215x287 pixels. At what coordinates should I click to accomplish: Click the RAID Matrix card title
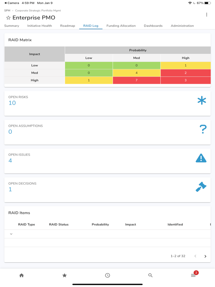pos(20,40)
